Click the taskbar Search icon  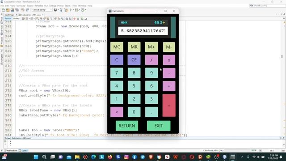(x=44, y=157)
